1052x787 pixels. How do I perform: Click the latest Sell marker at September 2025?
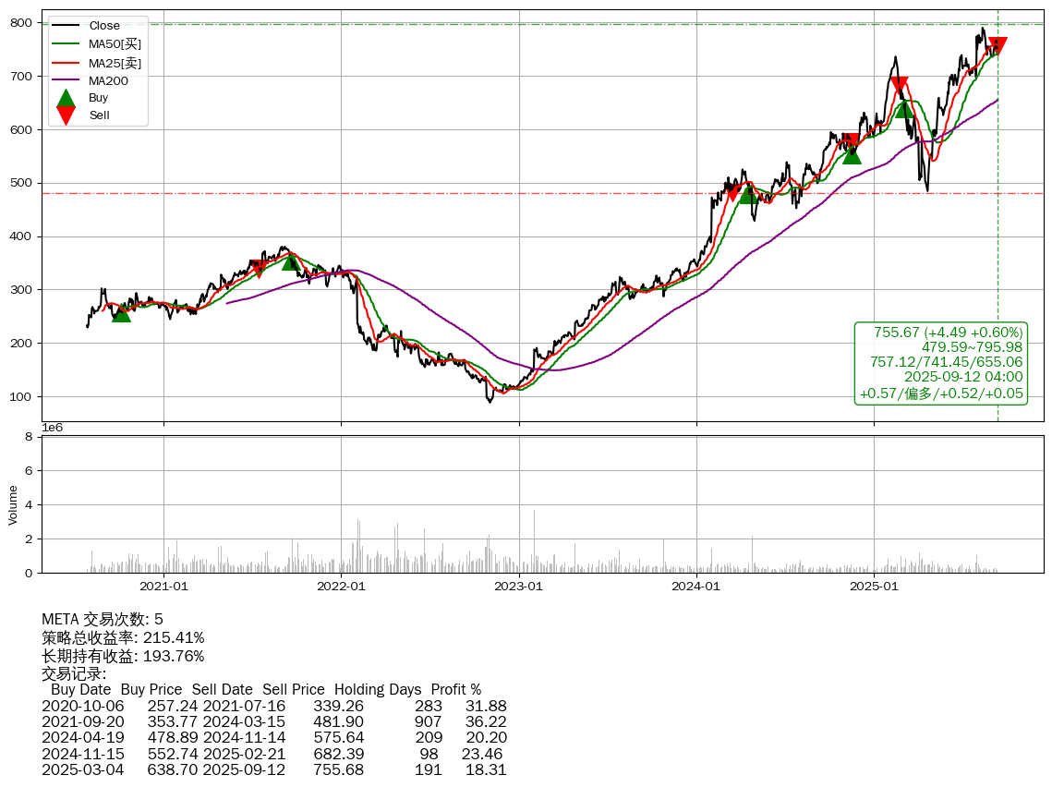(998, 46)
